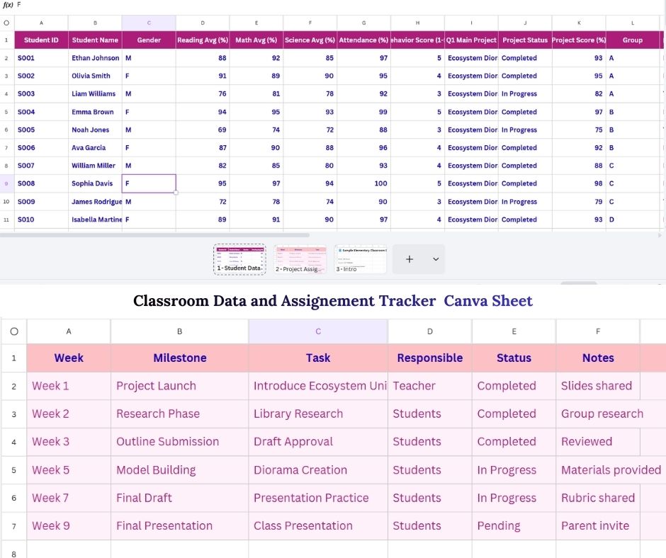Image resolution: width=666 pixels, height=558 pixels.
Task: Select the 'Research Phase' milestone cell
Action: [x=180, y=414]
